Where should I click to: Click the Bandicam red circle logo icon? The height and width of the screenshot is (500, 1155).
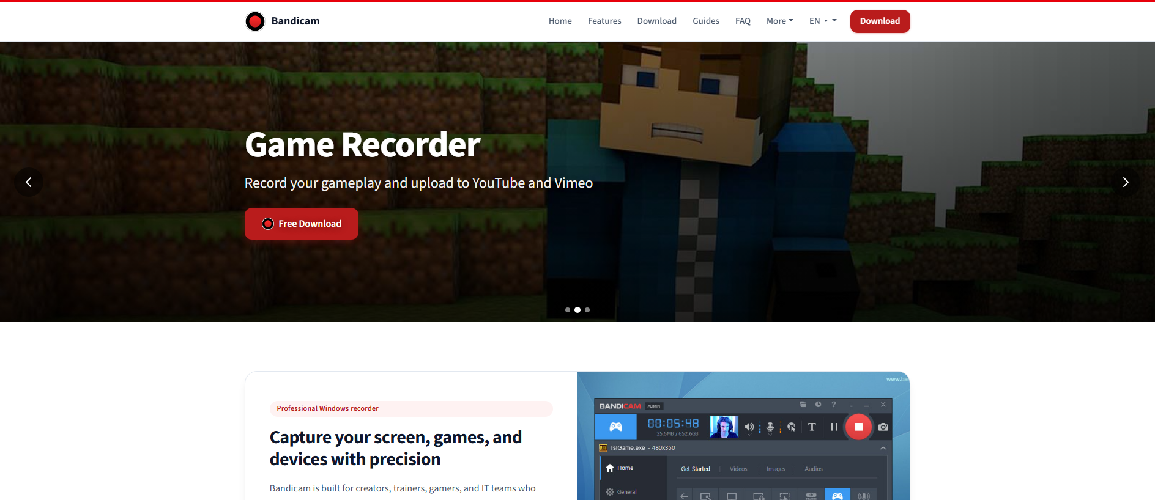tap(255, 21)
